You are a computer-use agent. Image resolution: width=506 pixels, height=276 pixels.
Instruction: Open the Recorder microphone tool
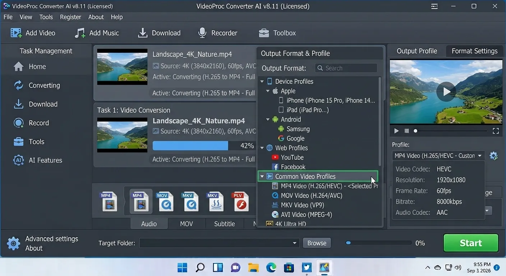217,33
